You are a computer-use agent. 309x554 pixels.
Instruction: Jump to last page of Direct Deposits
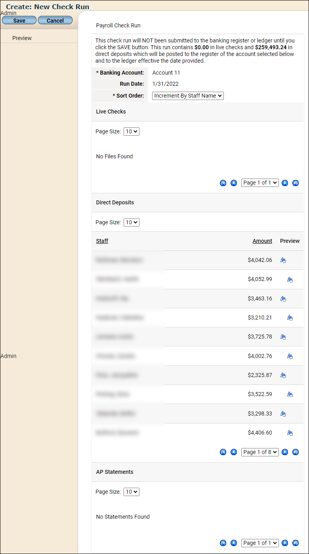(x=296, y=452)
